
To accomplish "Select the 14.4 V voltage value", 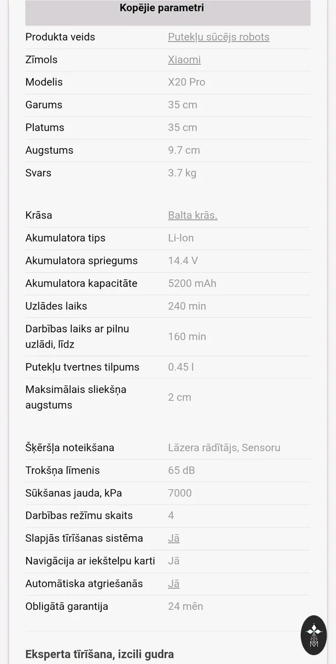I will 183,261.
